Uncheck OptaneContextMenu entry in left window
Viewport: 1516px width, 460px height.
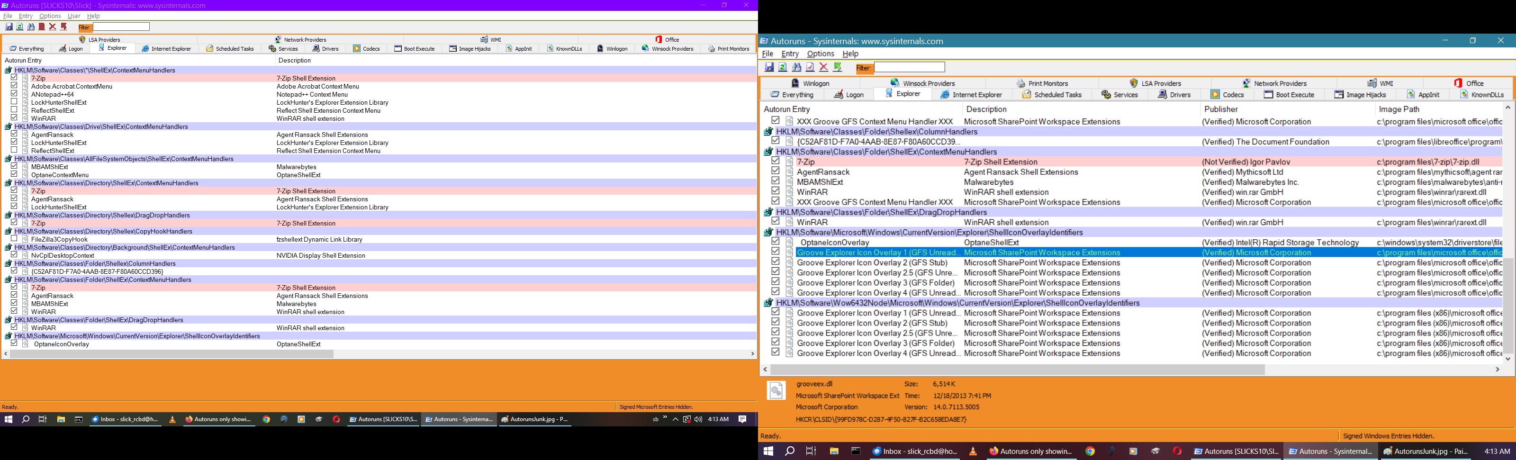point(14,175)
